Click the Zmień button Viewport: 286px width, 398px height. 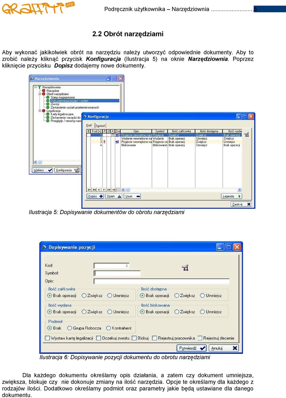coord(114,196)
